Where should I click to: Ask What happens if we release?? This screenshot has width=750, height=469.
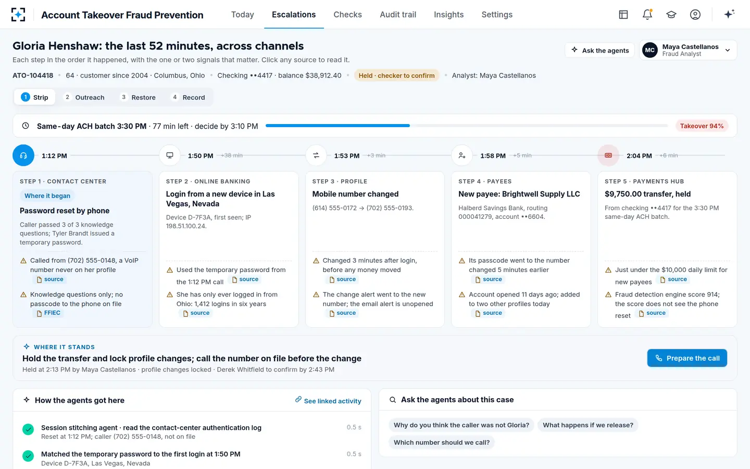point(588,425)
